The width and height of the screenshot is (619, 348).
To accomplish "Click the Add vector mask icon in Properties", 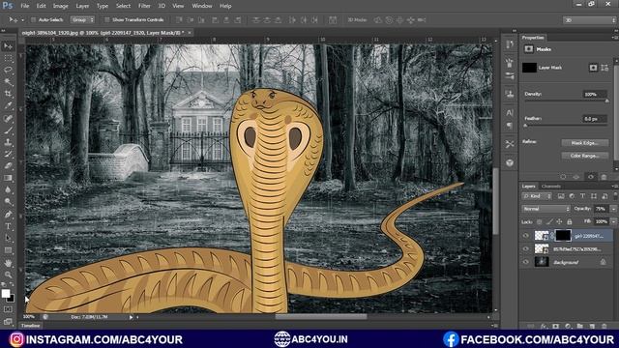I will (604, 68).
